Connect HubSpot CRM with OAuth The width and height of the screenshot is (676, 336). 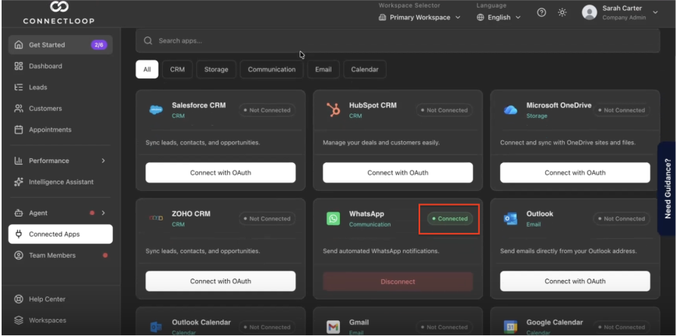pyautogui.click(x=398, y=172)
